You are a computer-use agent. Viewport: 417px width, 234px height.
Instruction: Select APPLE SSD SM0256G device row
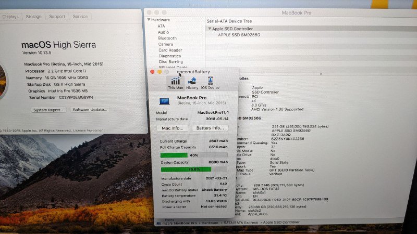(x=239, y=35)
